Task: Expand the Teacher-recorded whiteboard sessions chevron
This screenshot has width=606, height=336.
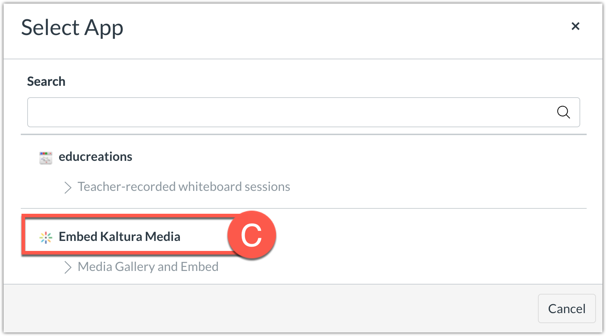Action: [68, 187]
